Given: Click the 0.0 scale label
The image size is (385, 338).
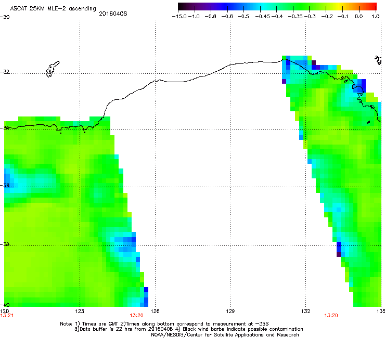Looking at the screenshot, I should pos(359,17).
